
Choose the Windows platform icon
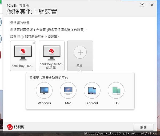[x=44, y=90]
